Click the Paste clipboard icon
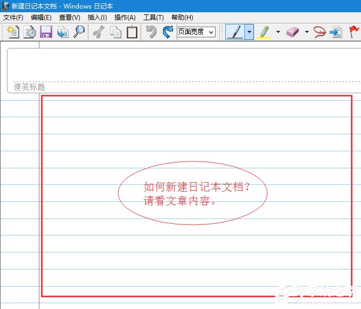 pyautogui.click(x=132, y=32)
